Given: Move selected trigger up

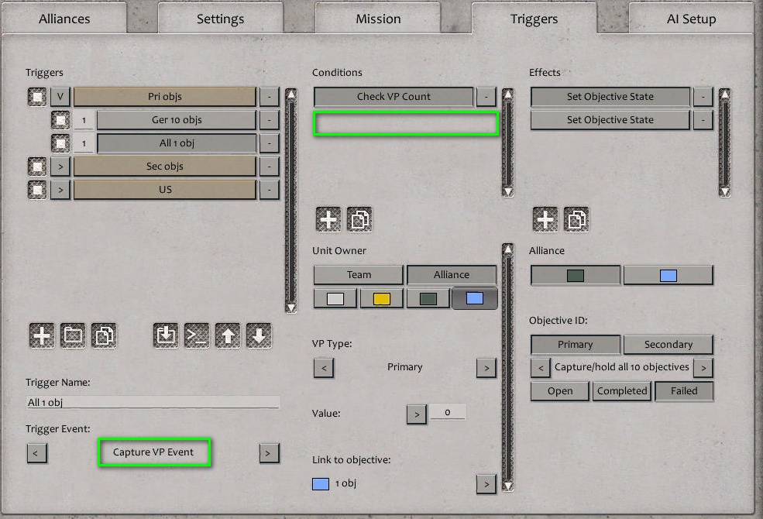Looking at the screenshot, I should coord(228,335).
